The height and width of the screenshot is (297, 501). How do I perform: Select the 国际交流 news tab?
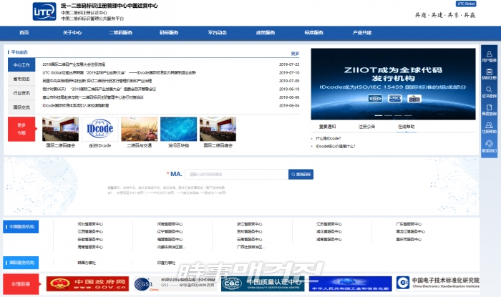[x=21, y=107]
